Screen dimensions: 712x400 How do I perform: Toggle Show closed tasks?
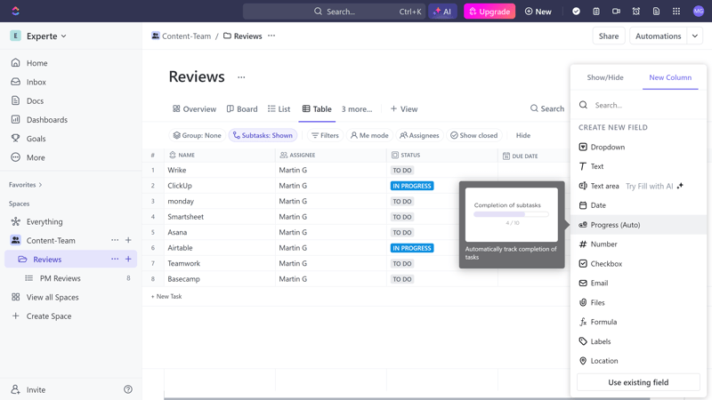click(474, 135)
